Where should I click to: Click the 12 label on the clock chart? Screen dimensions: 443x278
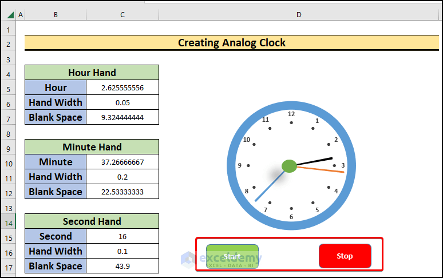point(291,114)
